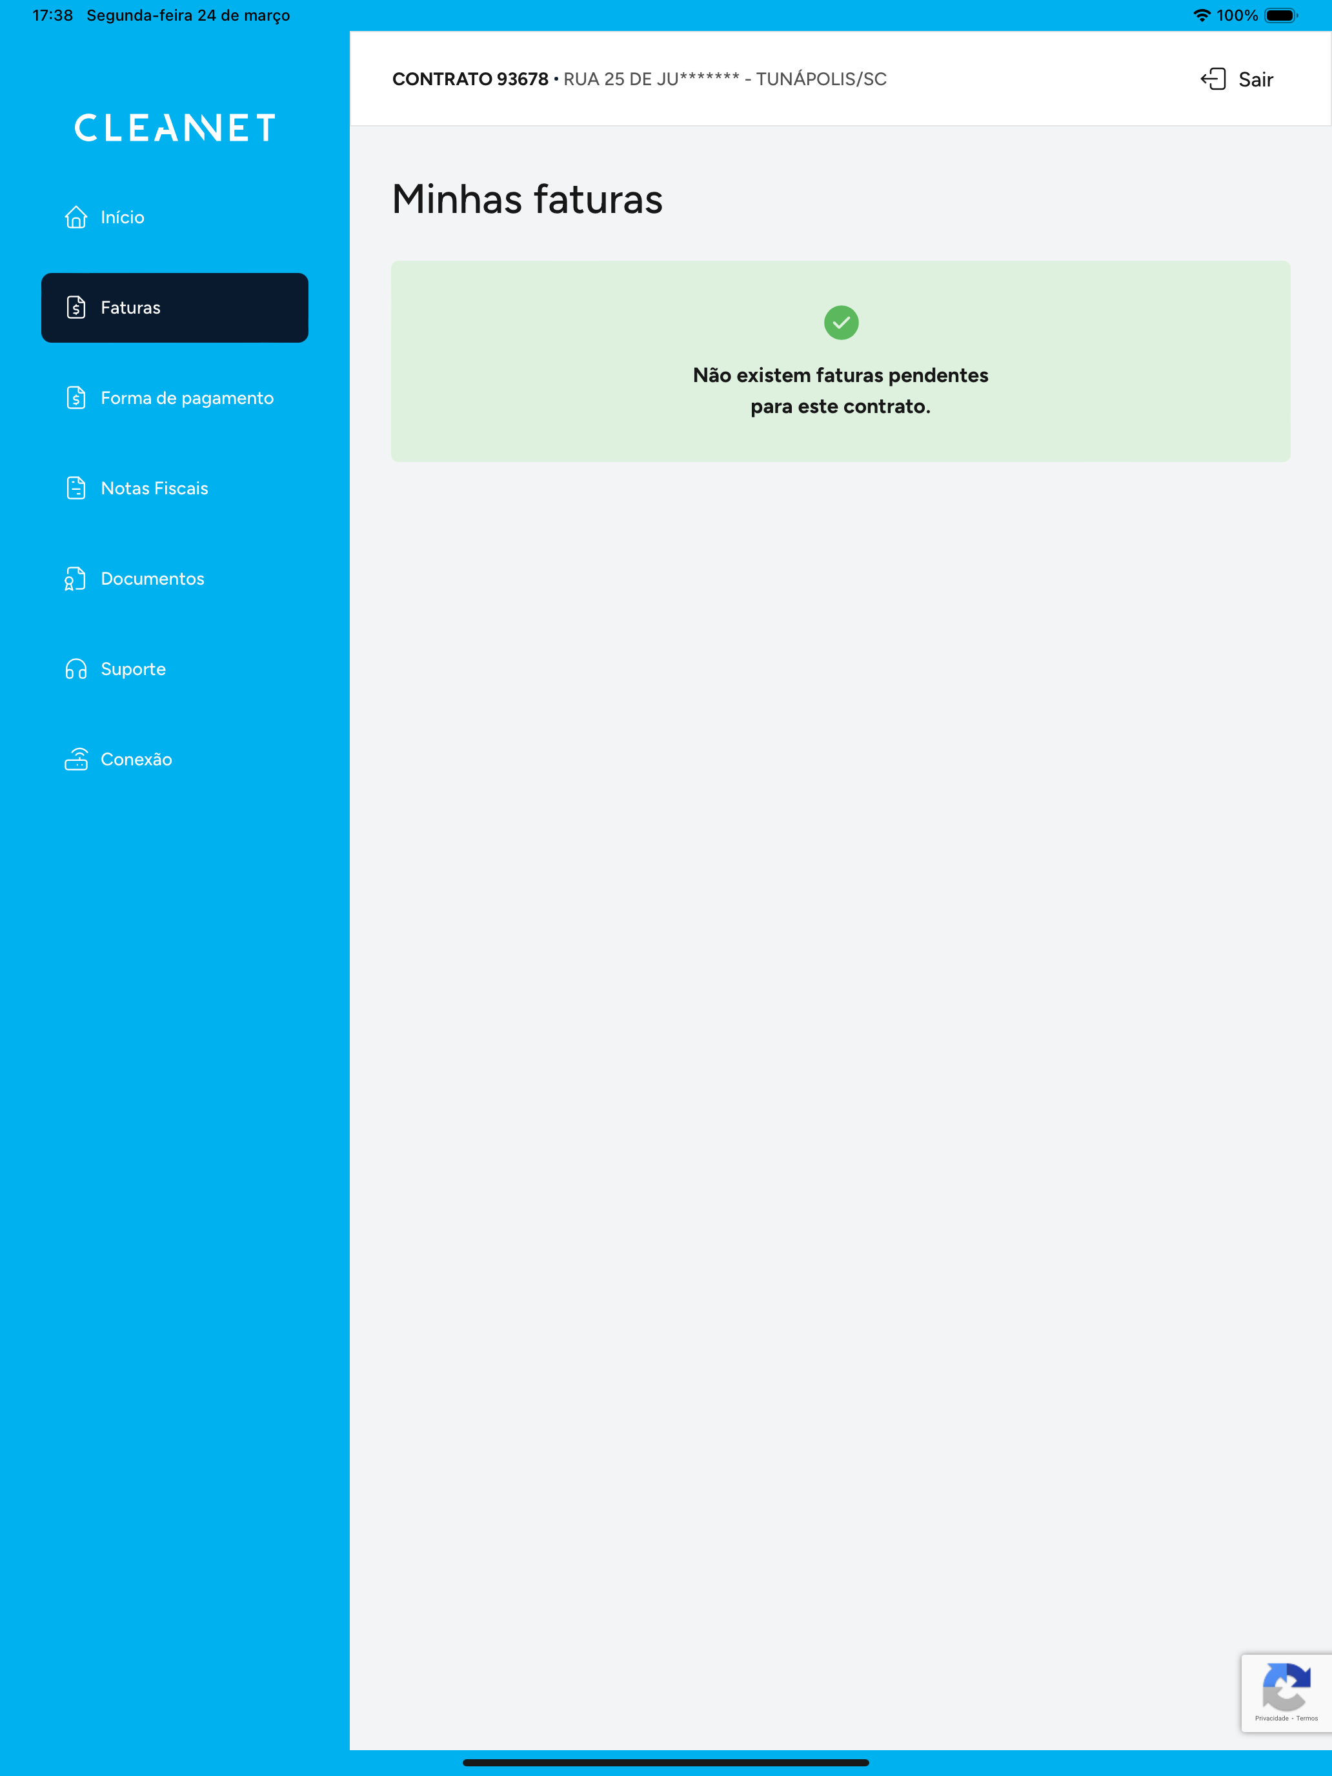This screenshot has height=1776, width=1332.
Task: Open the reCAPTCHA Termos link
Action: coord(1307,1718)
